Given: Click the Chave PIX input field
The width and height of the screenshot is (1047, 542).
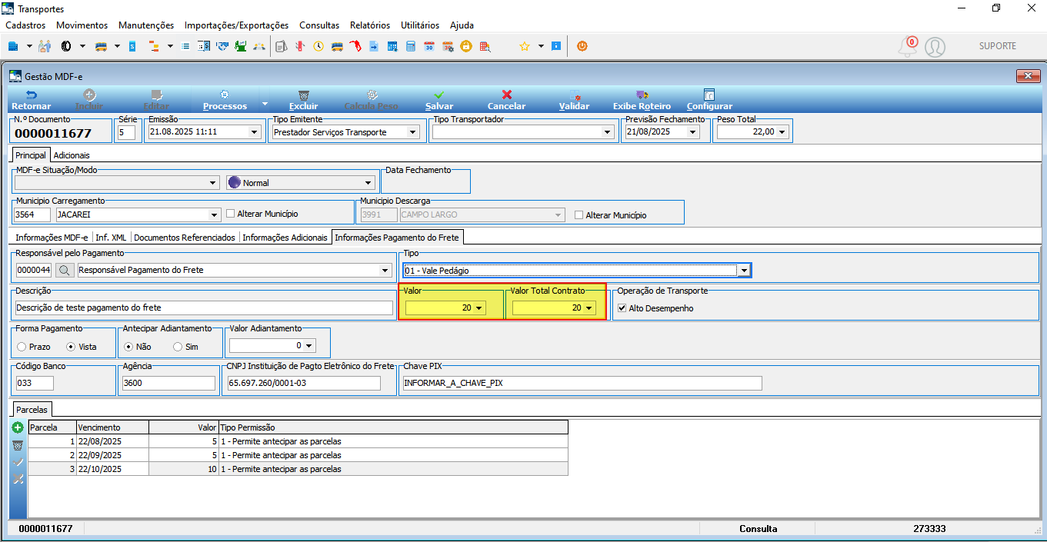Looking at the screenshot, I should [582, 383].
